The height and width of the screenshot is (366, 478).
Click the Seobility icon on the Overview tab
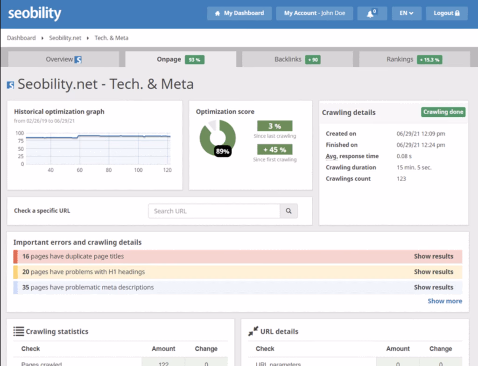(78, 59)
